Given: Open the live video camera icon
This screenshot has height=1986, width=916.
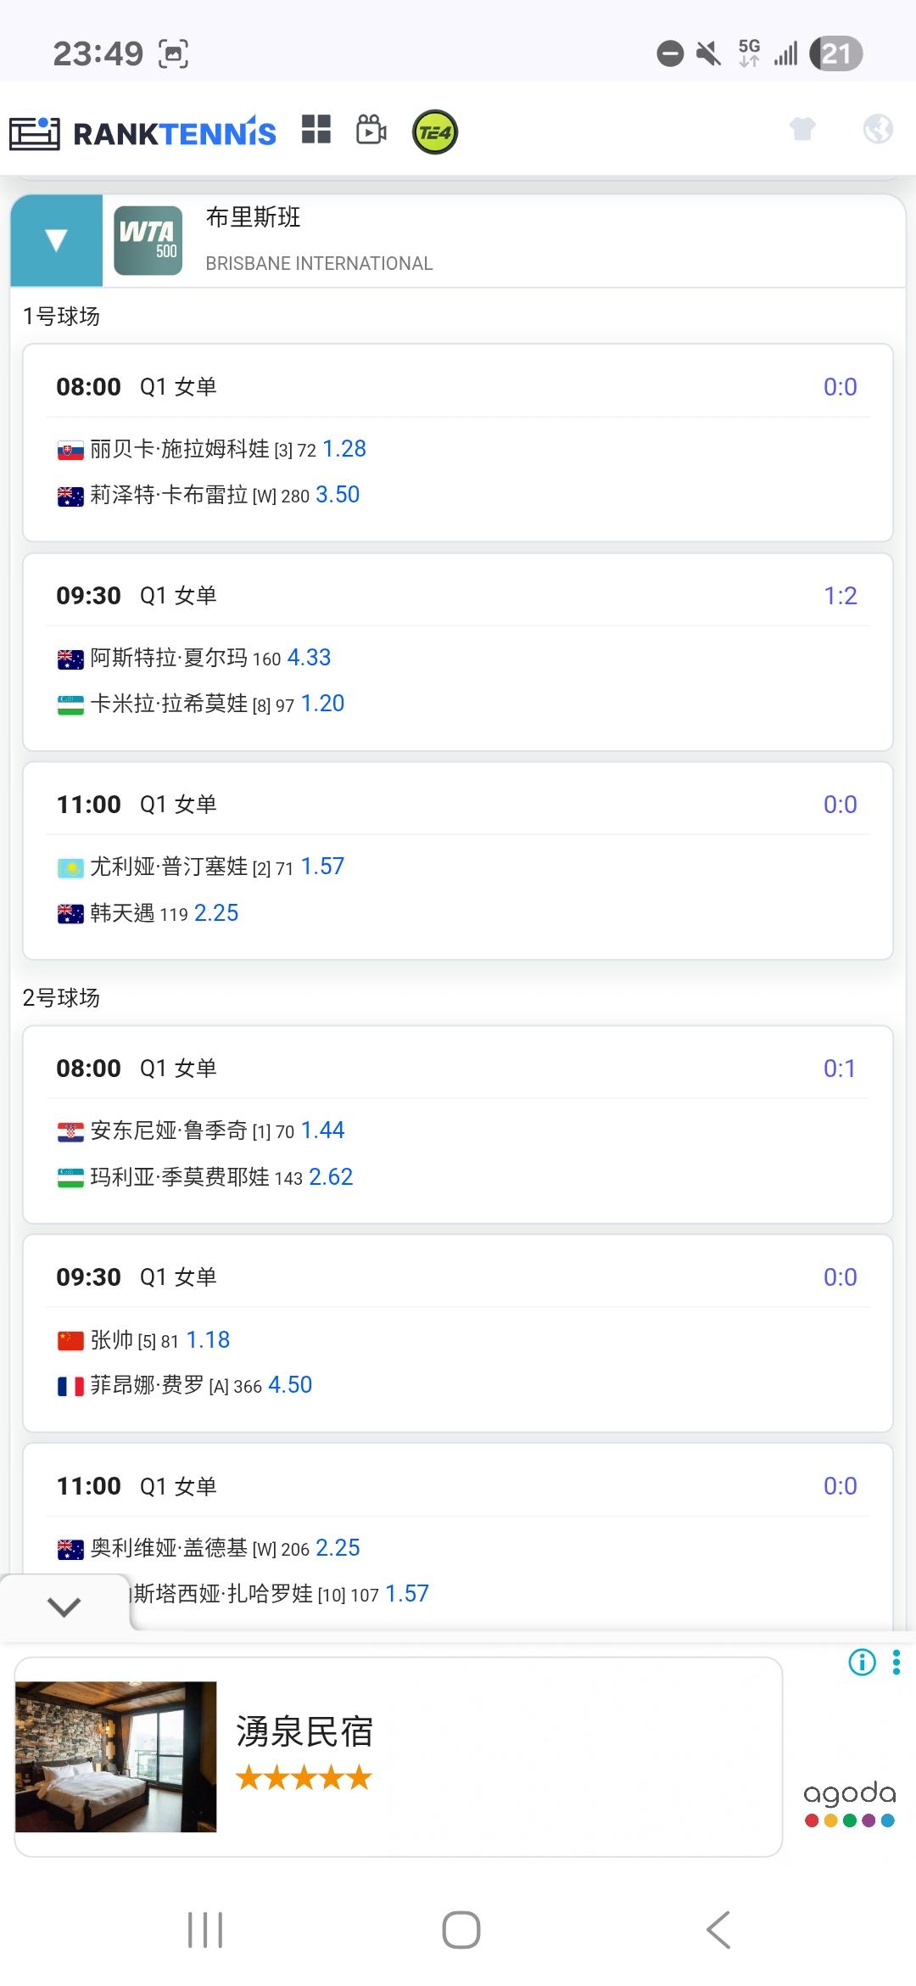Looking at the screenshot, I should pos(371,130).
